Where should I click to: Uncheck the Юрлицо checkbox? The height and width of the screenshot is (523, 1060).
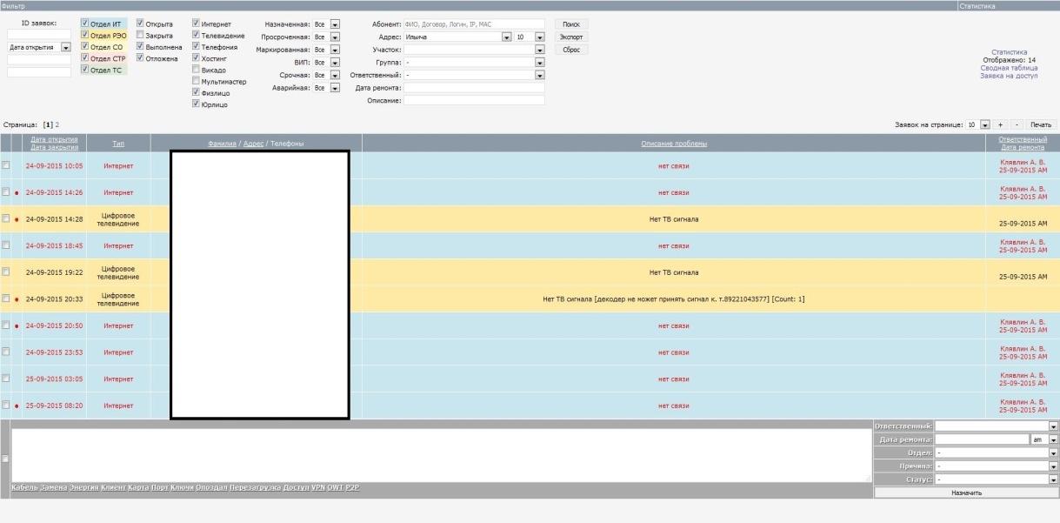tap(197, 104)
